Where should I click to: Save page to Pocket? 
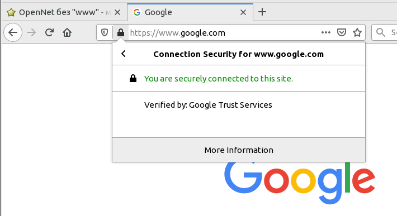click(x=341, y=32)
